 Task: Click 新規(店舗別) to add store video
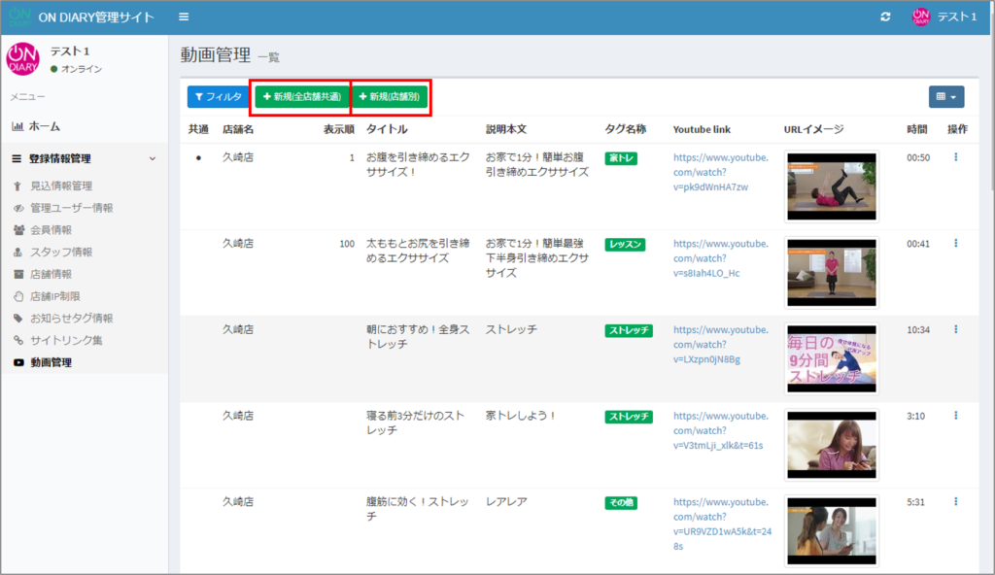tap(389, 97)
